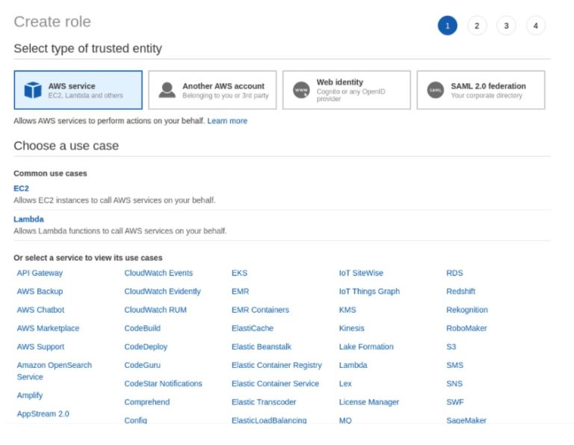Click the WWW globe Web identity icon
574x445 pixels.
point(301,90)
